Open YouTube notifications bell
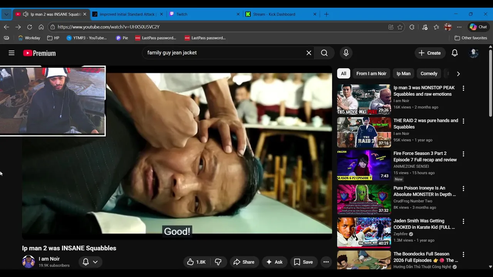 [455, 53]
